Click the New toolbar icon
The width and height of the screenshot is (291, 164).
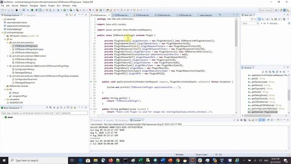click(x=3, y=10)
